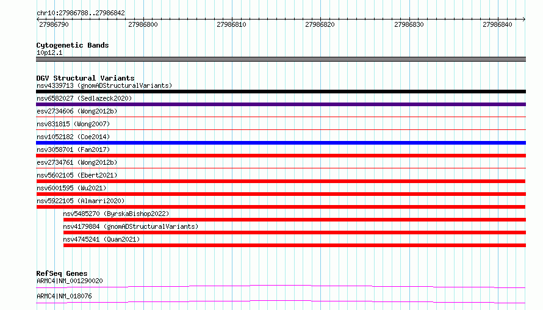Click the purple nsv6582027 variant bar
The image size is (543, 310).
point(281,104)
